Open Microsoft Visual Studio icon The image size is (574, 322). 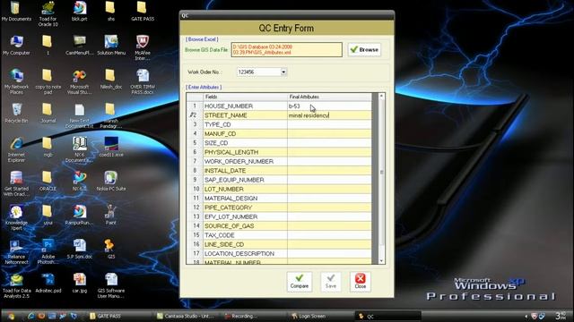pyautogui.click(x=80, y=81)
